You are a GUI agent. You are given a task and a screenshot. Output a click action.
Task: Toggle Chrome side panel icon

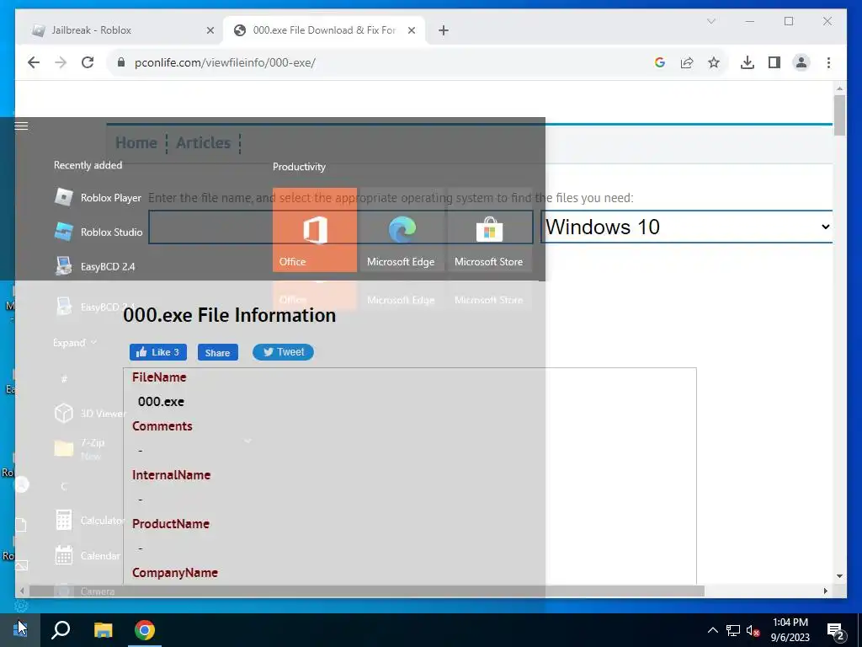pos(774,62)
